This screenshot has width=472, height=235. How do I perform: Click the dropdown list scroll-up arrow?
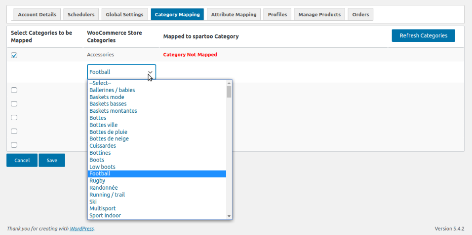(229, 83)
